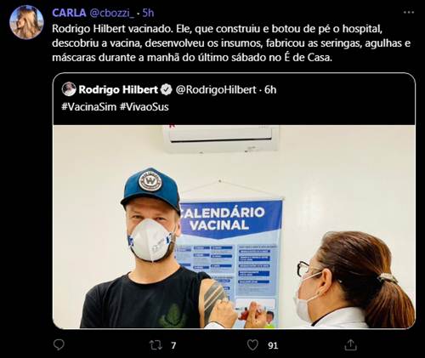Click the @RodrigoHilbert handle

(216, 90)
